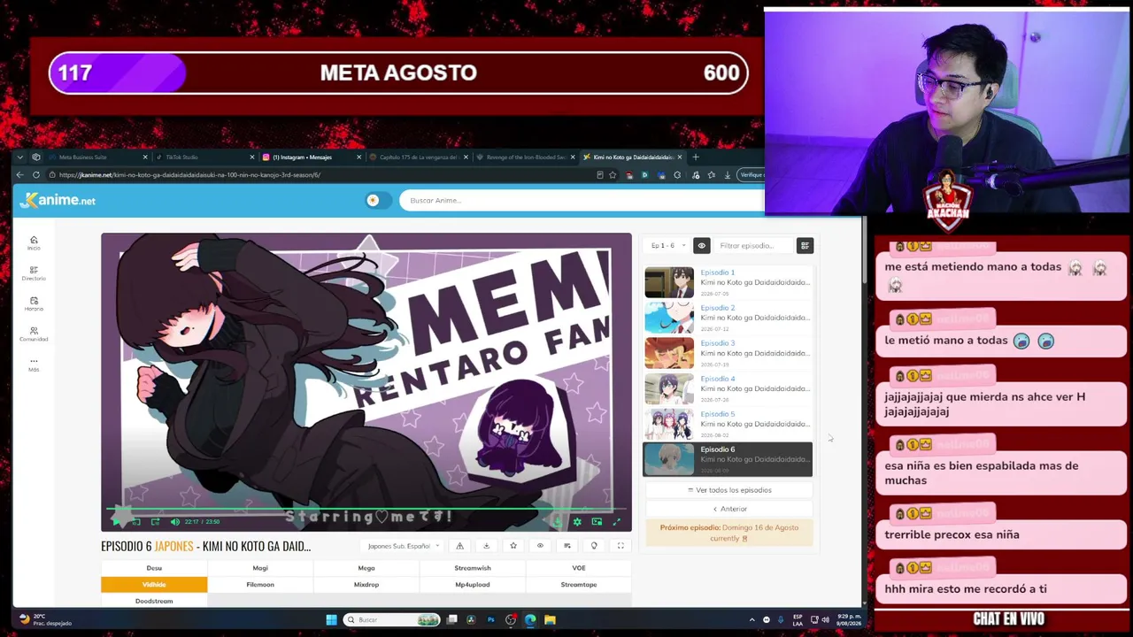Open Episodio 3 from the list

tap(728, 353)
